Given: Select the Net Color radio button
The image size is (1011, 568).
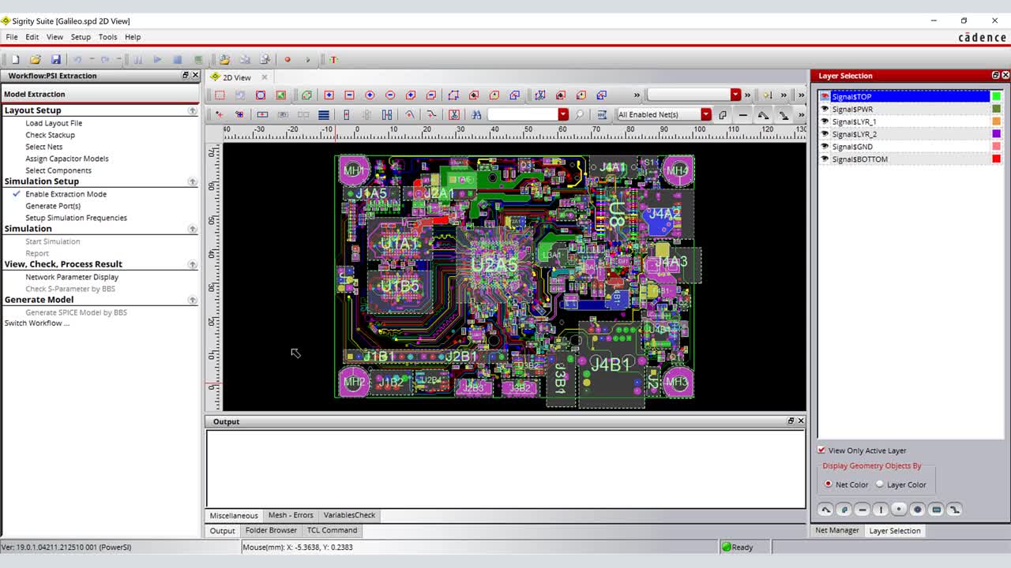Looking at the screenshot, I should coord(828,484).
